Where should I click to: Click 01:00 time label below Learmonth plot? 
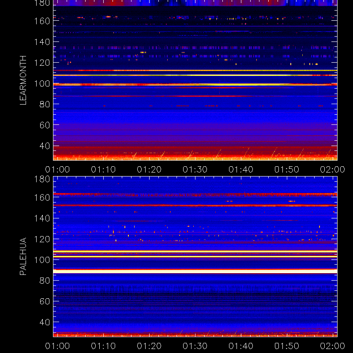[x=57, y=169]
